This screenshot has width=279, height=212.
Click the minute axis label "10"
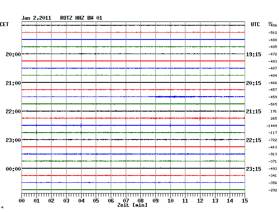click(170, 201)
